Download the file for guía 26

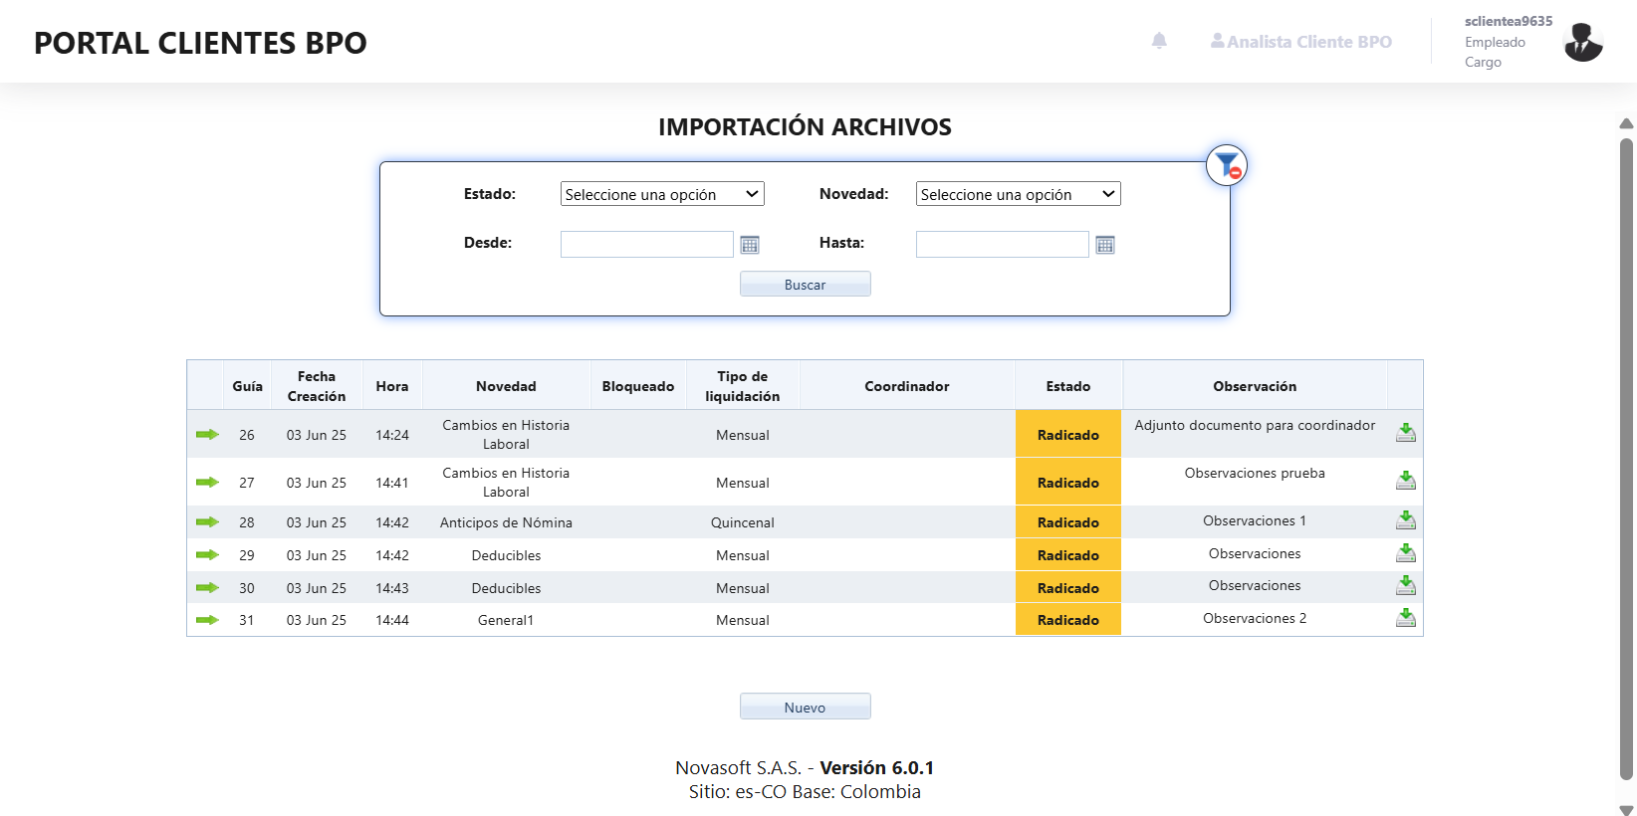(1406, 433)
